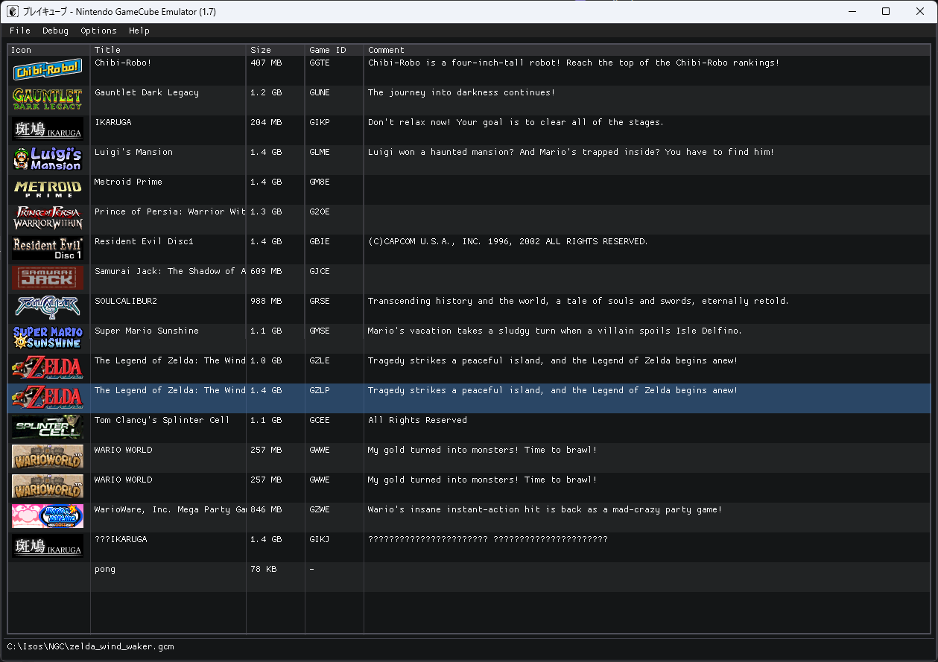Viewport: 938px width, 662px height.
Task: Select the IKARUGA banner icon in the GIKP row
Action: pos(48,130)
